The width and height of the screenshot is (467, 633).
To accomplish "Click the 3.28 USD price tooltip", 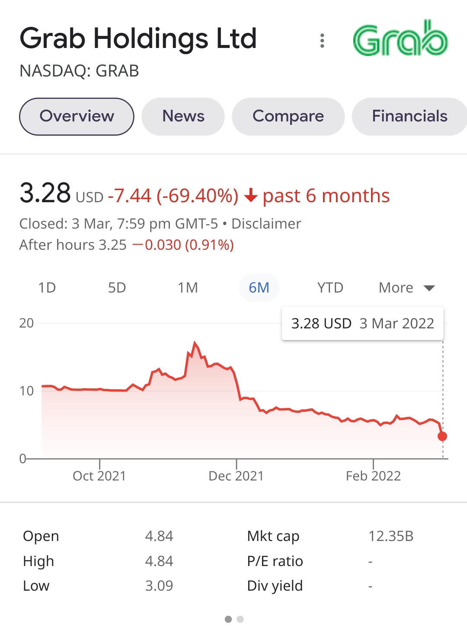I will pyautogui.click(x=362, y=324).
